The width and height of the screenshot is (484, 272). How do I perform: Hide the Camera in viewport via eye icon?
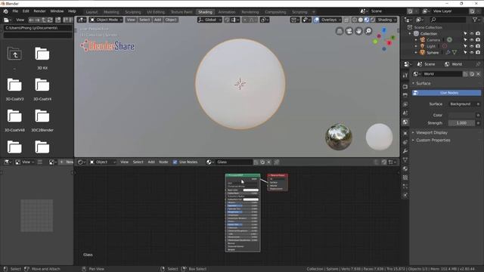[472, 40]
